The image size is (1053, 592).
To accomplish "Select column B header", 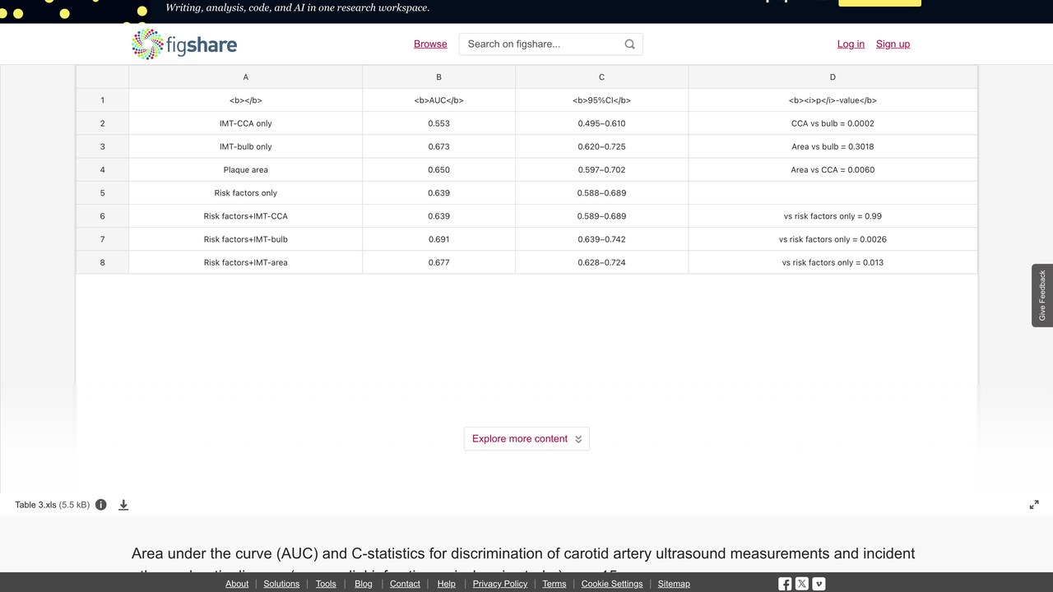I will [x=439, y=77].
